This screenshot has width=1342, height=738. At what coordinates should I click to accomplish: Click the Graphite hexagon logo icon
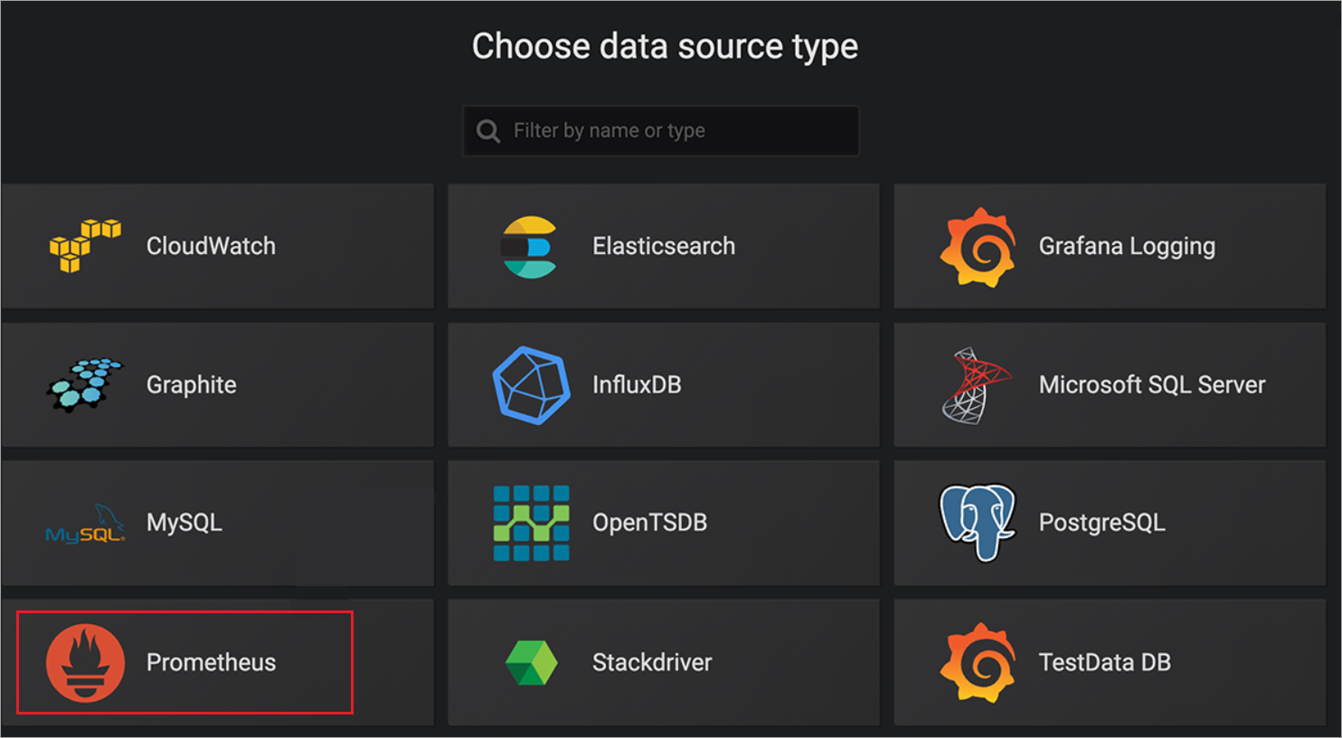point(84,384)
